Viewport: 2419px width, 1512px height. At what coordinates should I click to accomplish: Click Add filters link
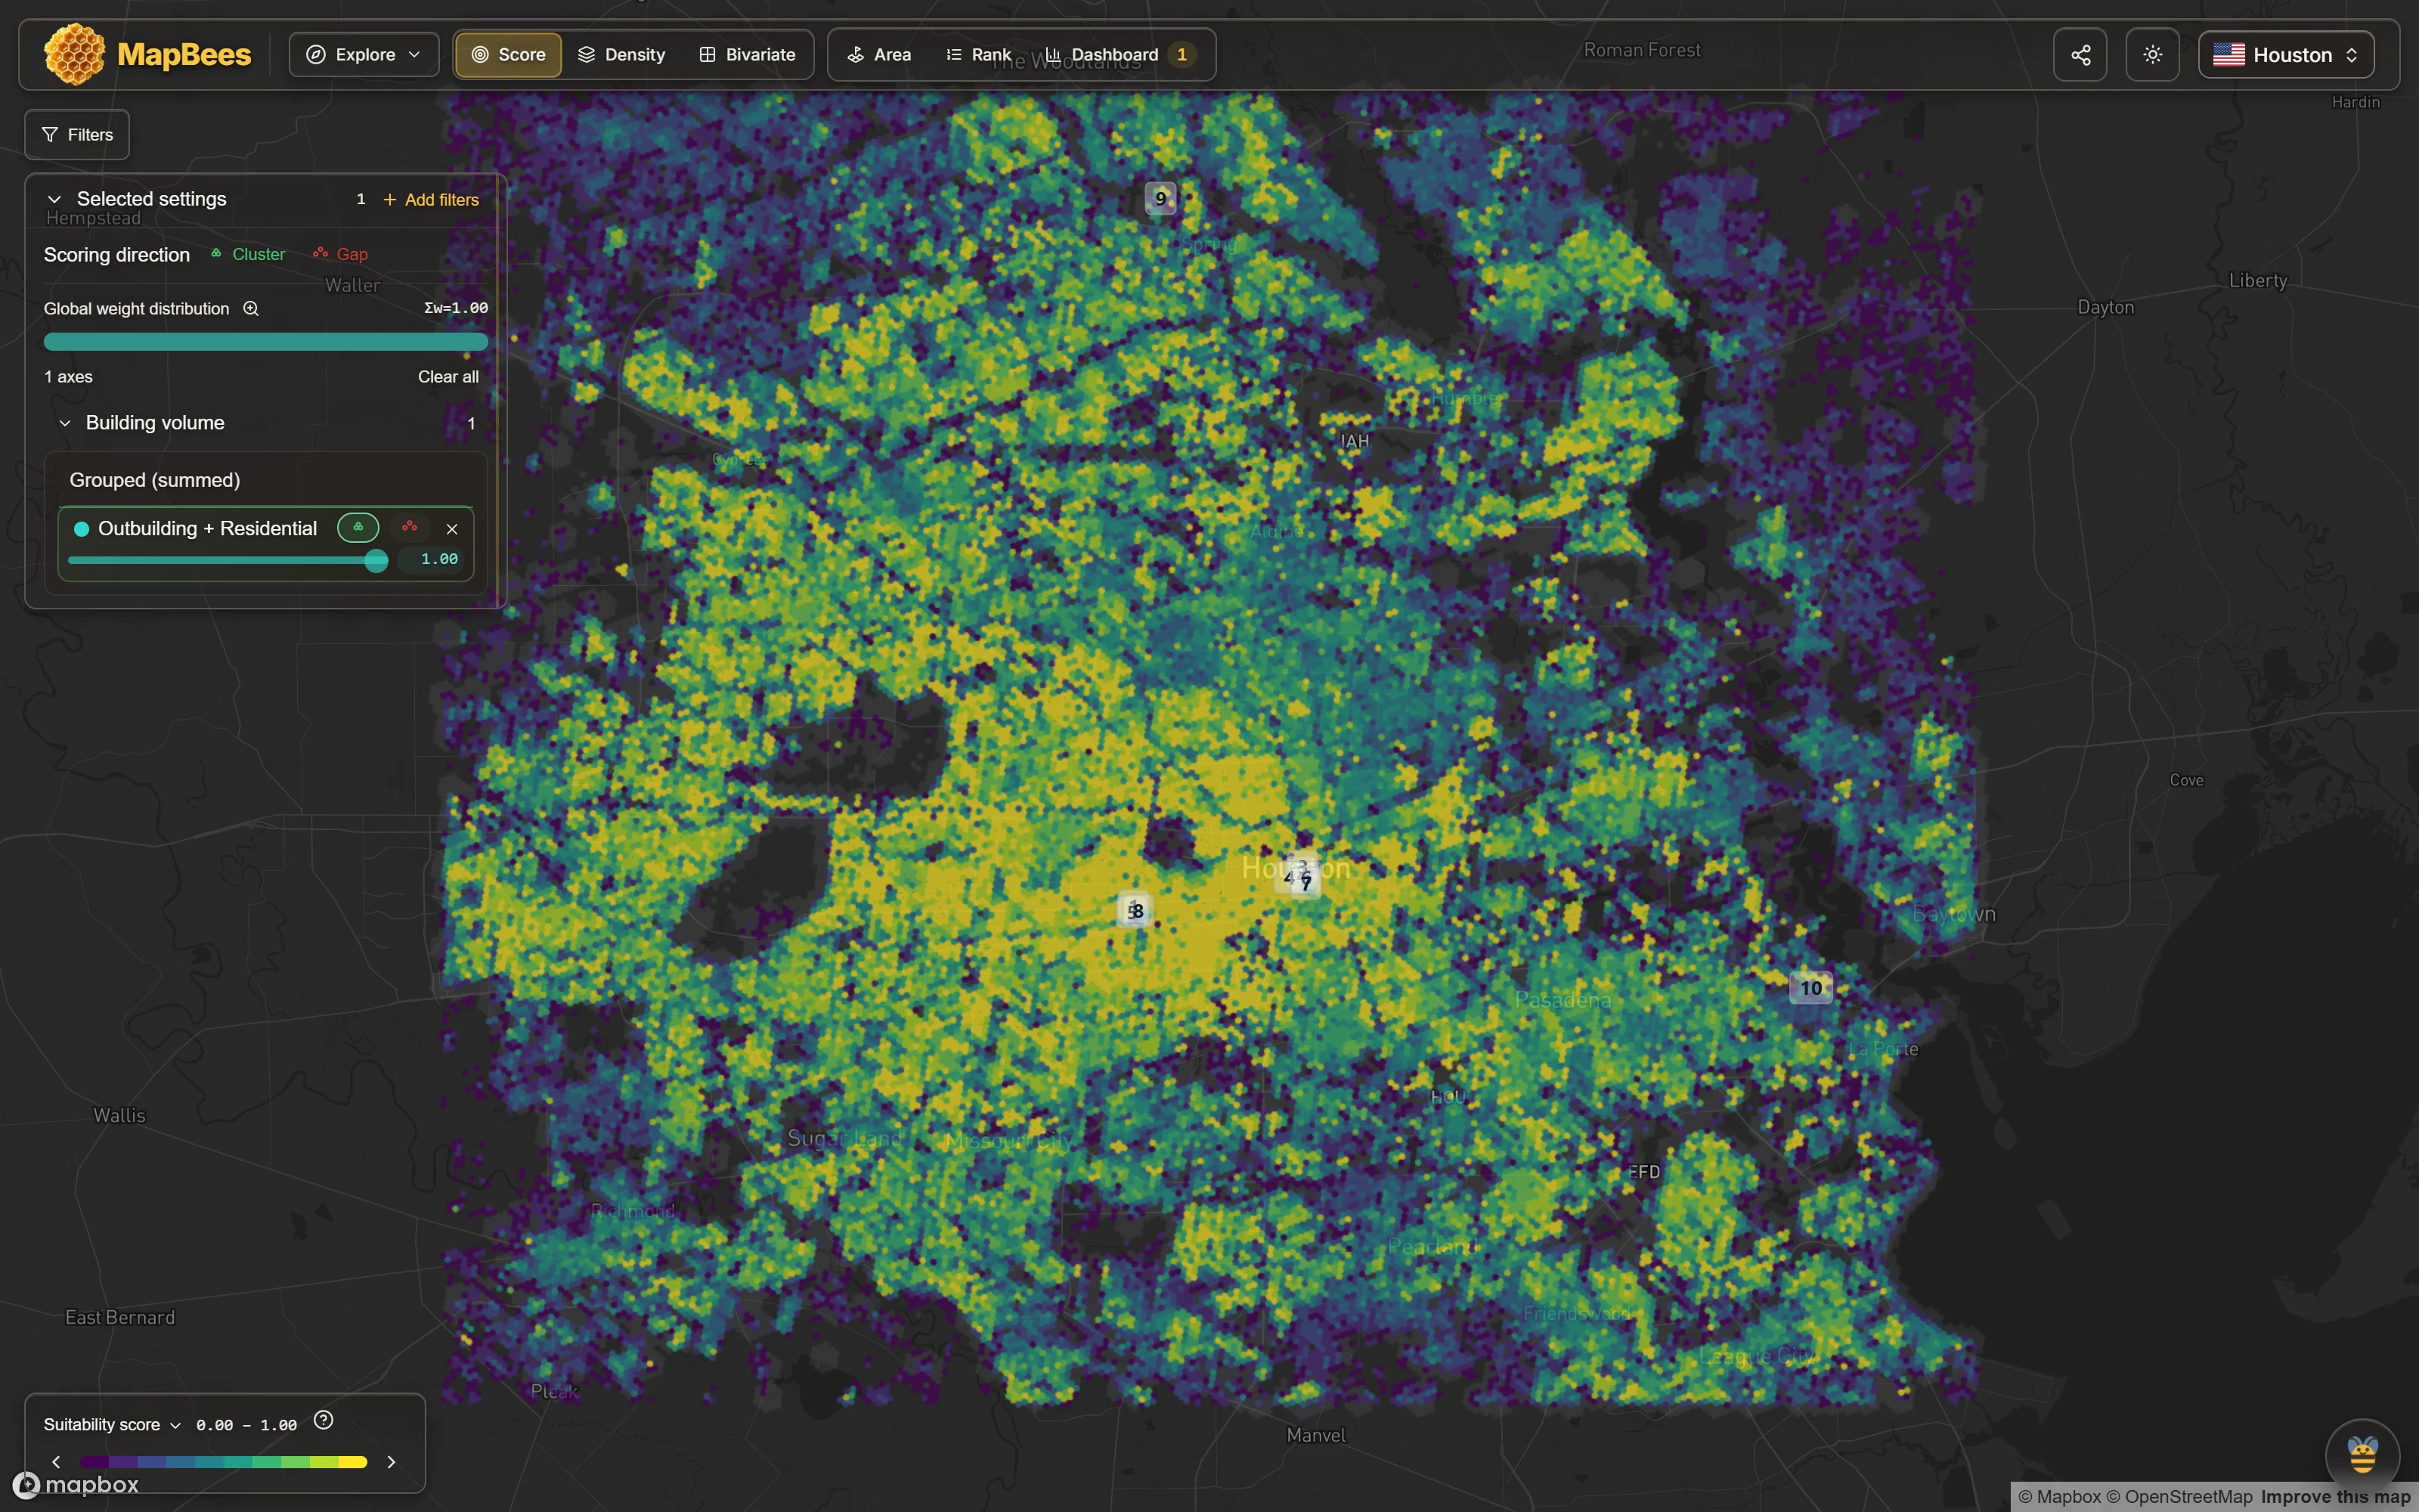tap(431, 200)
